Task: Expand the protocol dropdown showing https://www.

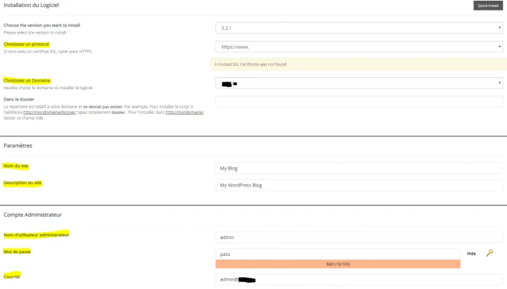Action: [x=359, y=46]
